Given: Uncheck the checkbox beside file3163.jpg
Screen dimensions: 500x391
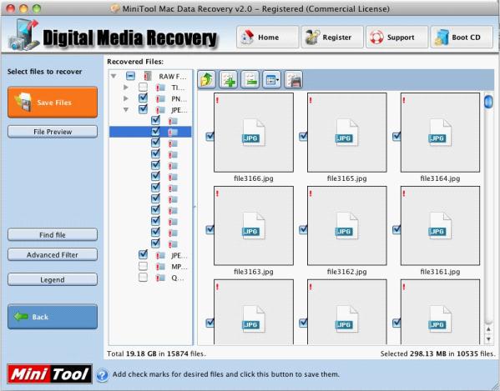Looking at the screenshot, I should click(210, 229).
